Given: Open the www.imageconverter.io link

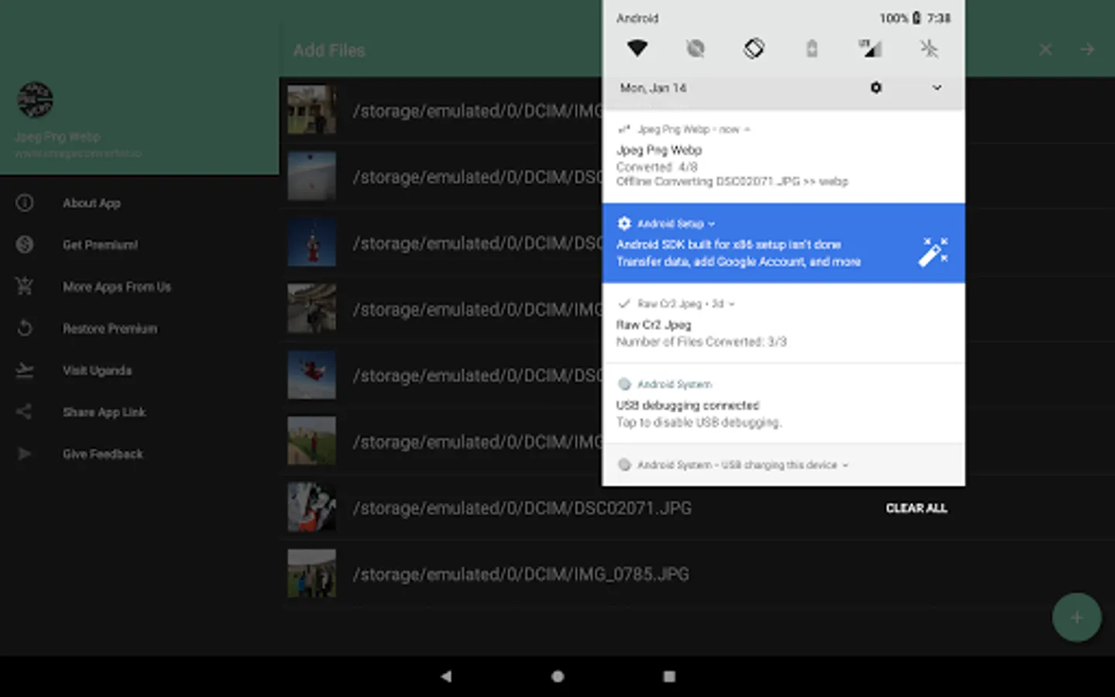Looking at the screenshot, I should click(x=78, y=153).
